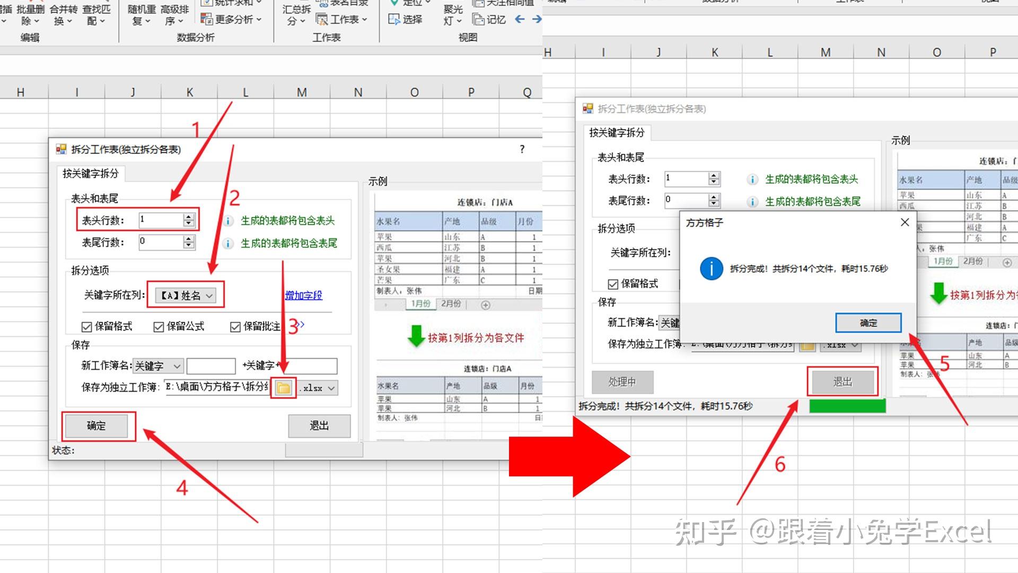Disable the 保留公式 option

(x=159, y=326)
